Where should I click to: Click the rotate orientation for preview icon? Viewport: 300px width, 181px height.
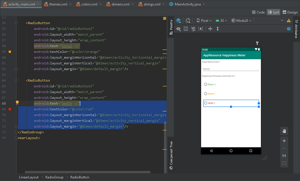click(x=188, y=21)
